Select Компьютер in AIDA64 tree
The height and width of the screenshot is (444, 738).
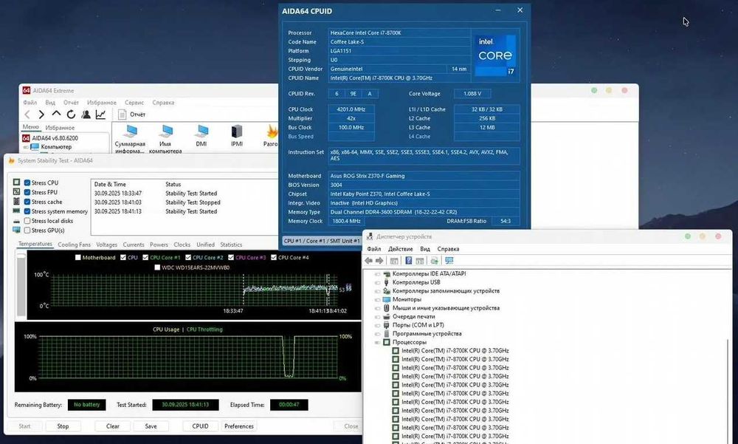56,146
